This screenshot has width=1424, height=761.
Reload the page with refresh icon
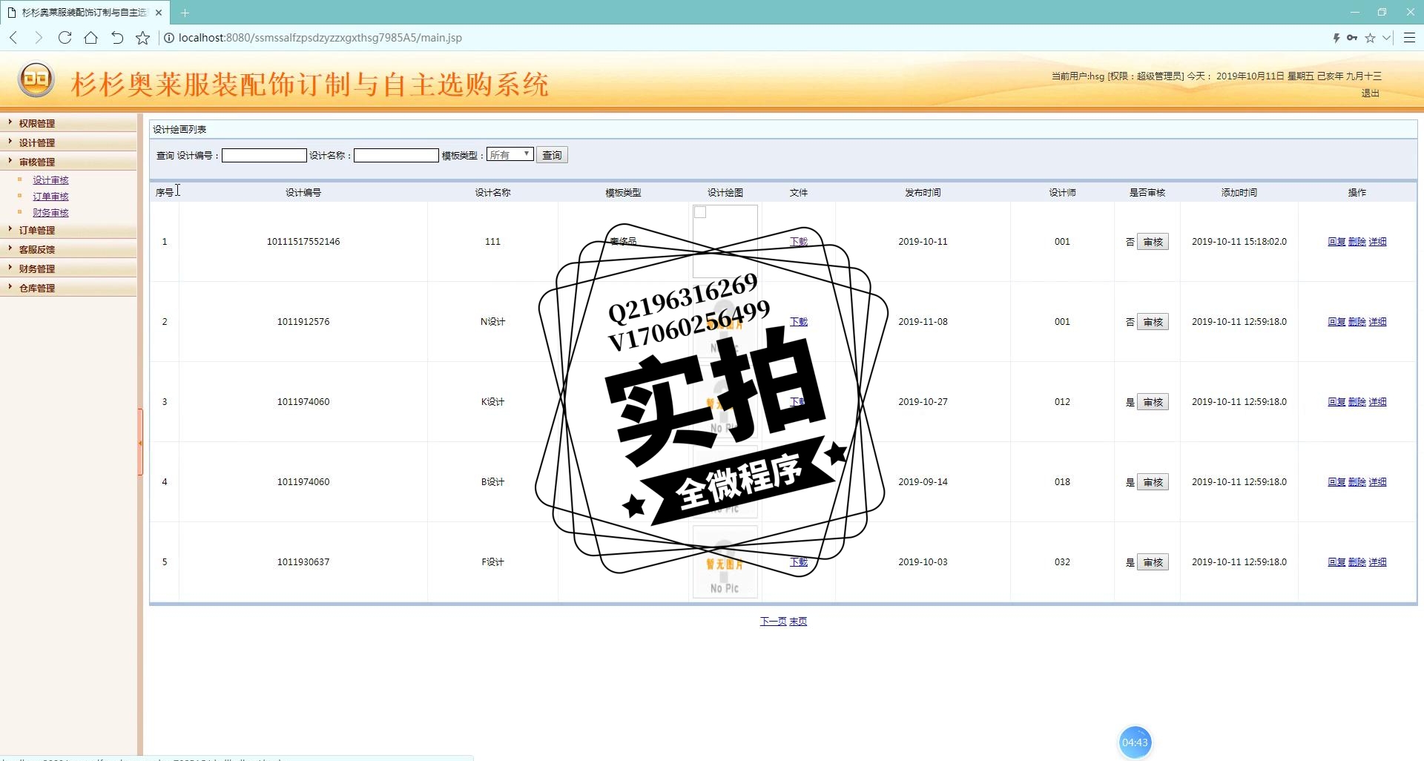pos(65,38)
